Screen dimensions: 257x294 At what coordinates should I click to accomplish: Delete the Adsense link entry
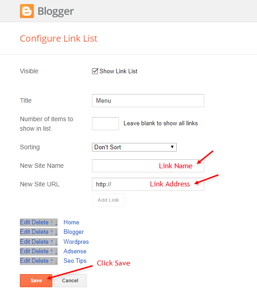click(x=40, y=251)
